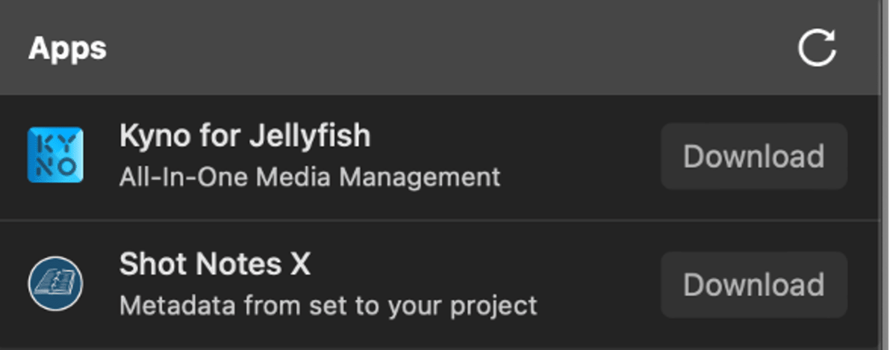The height and width of the screenshot is (350, 890).
Task: Open the Shot Notes X title
Action: (x=215, y=264)
